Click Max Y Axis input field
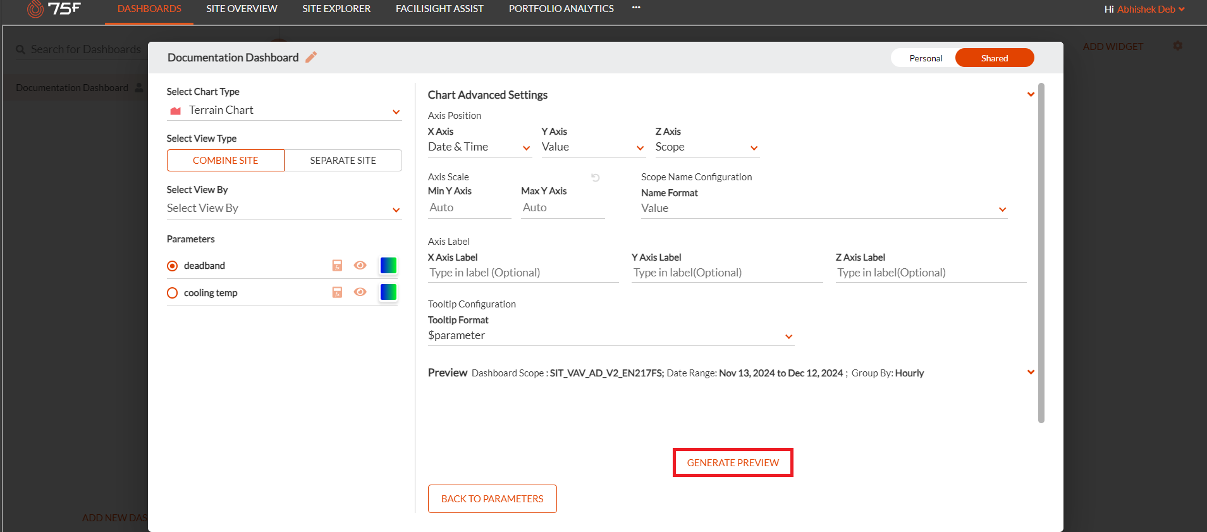 (x=563, y=208)
